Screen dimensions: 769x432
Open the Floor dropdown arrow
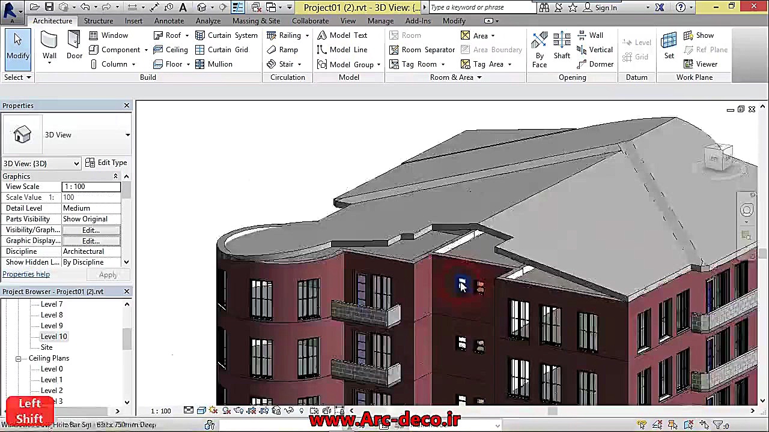pyautogui.click(x=188, y=64)
